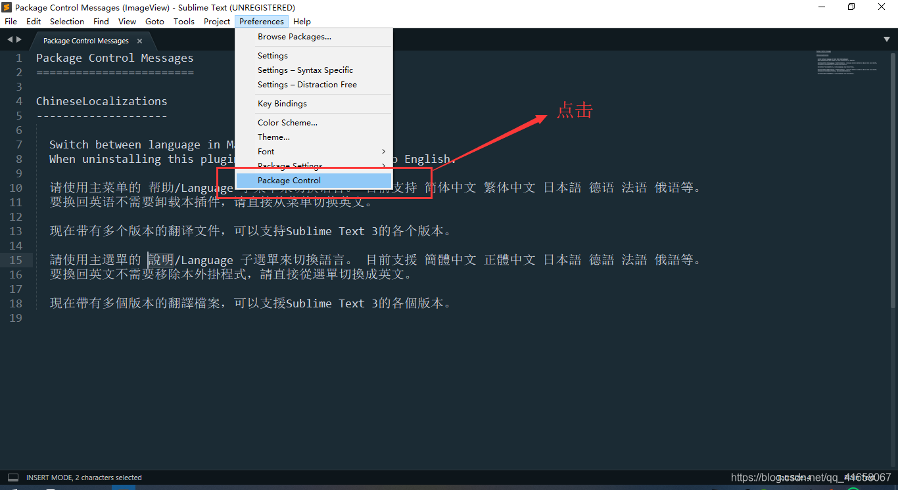Screen dimensions: 898x490
Task: Open Key Bindings from Preferences
Action: (314, 104)
